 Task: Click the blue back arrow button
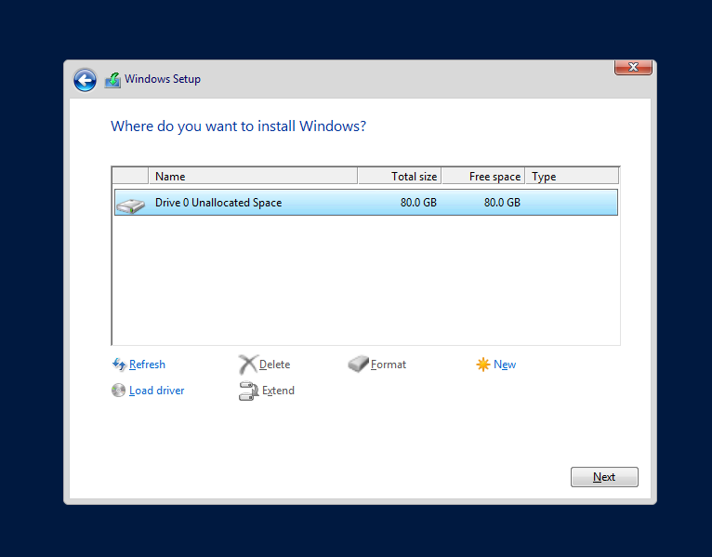point(85,80)
